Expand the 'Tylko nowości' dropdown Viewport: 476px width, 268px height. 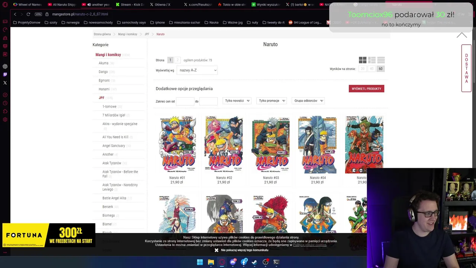tap(237, 100)
